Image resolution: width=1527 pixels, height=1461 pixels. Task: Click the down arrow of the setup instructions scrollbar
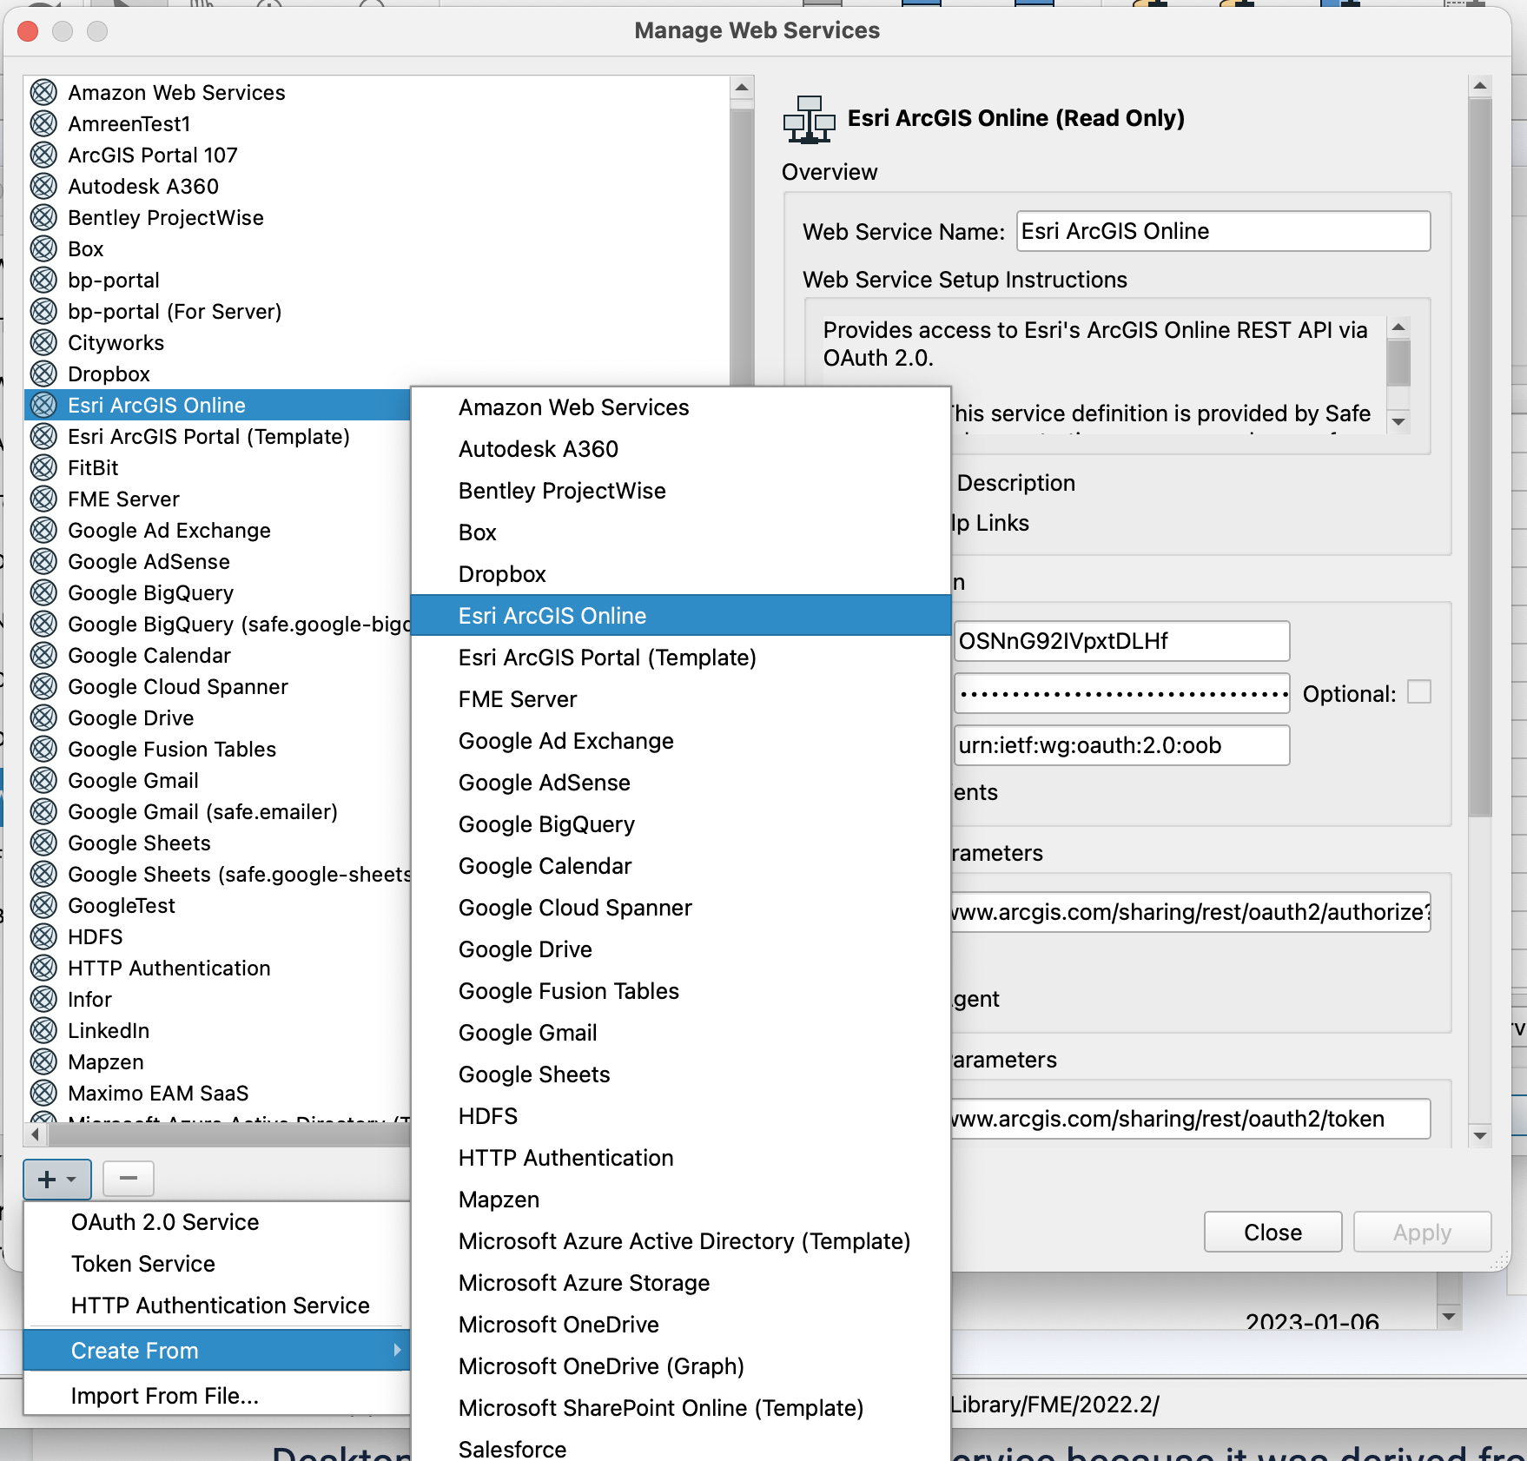click(x=1398, y=421)
